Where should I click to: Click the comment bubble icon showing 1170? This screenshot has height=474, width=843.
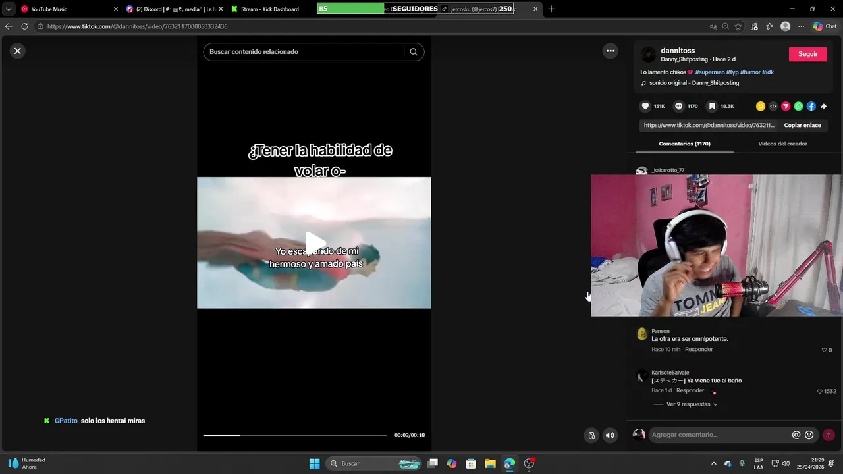coord(679,106)
